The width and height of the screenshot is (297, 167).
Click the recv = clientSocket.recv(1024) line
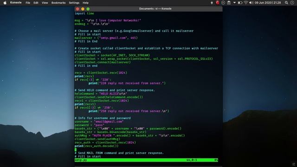101,73
